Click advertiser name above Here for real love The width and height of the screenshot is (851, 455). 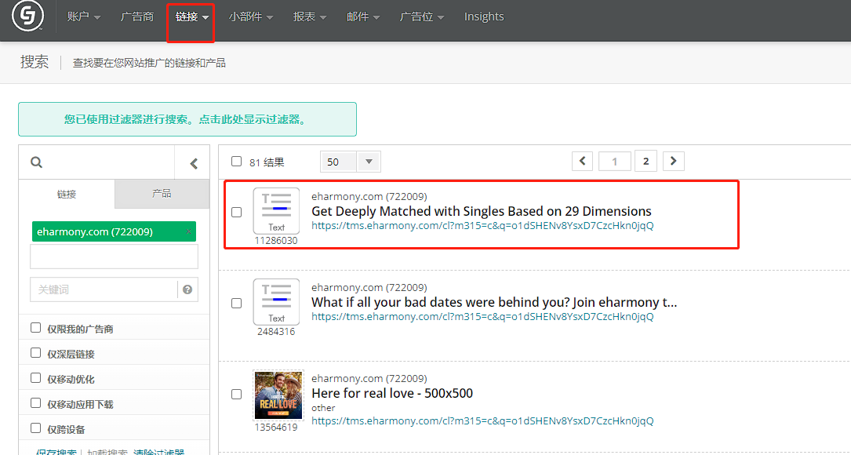tap(369, 378)
